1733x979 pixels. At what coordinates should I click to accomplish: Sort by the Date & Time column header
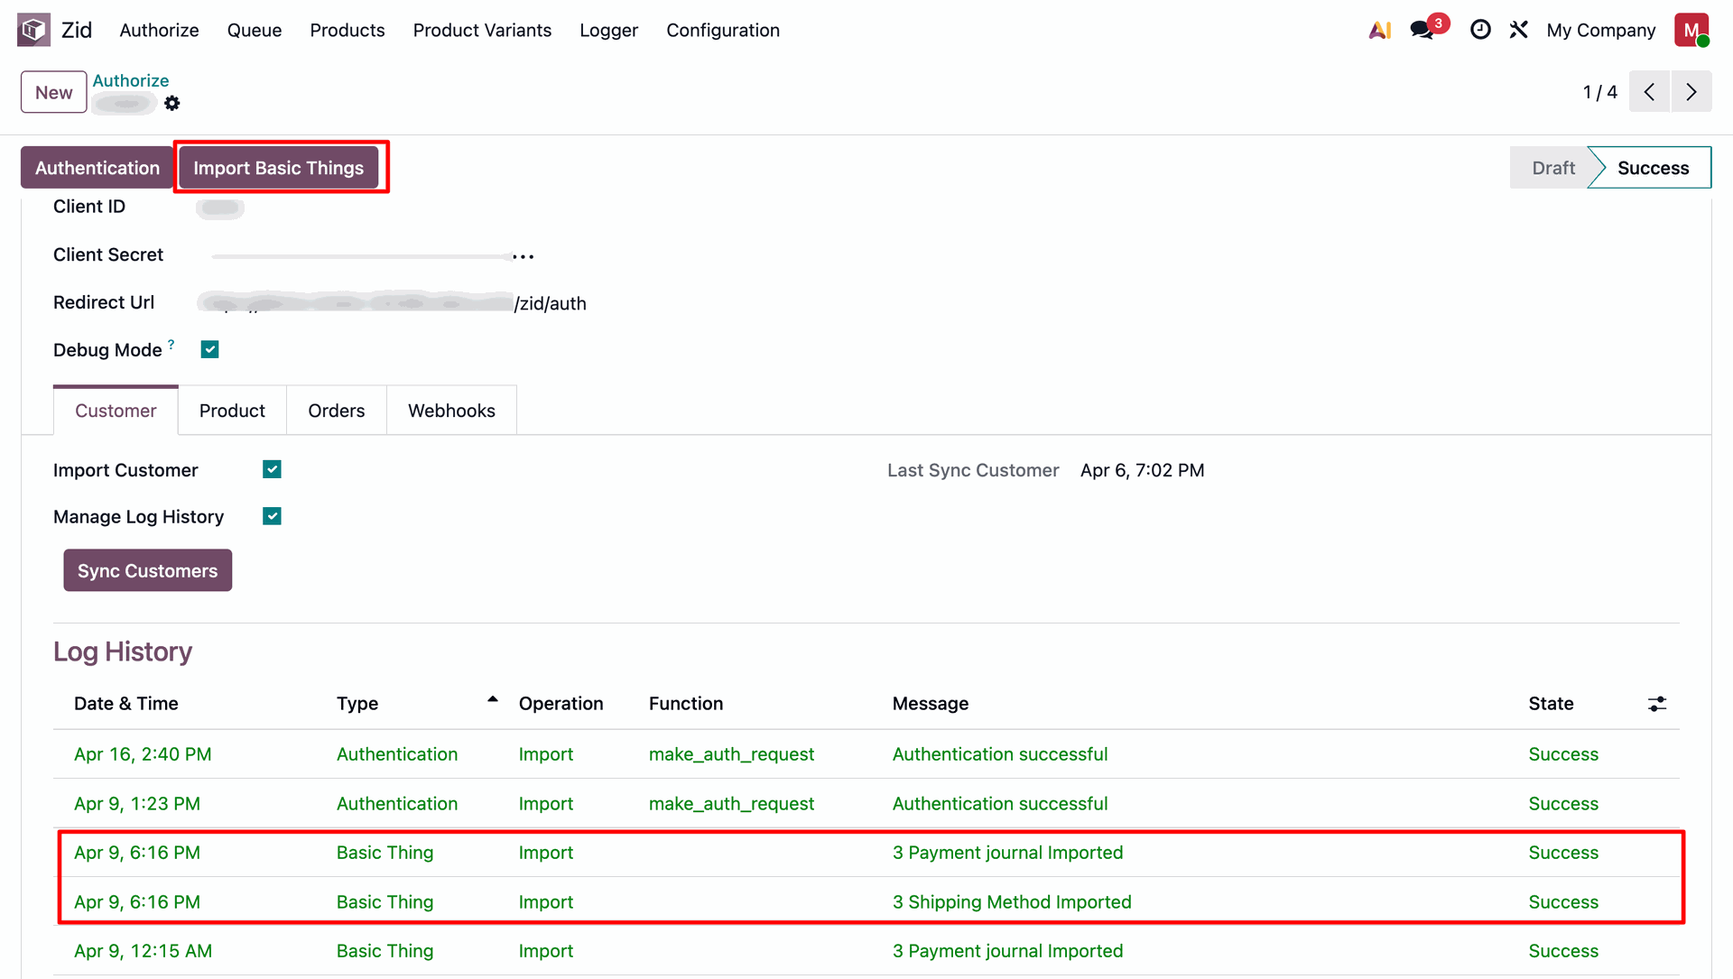(126, 704)
